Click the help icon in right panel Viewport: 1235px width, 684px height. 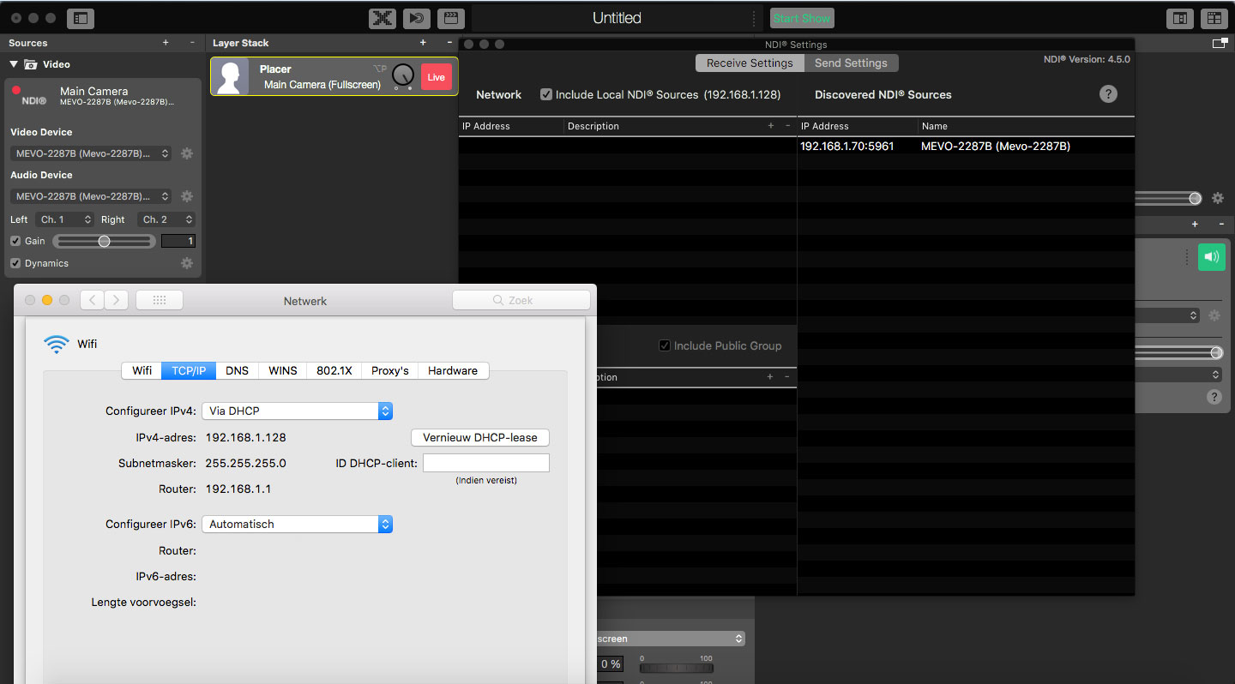(x=1214, y=397)
